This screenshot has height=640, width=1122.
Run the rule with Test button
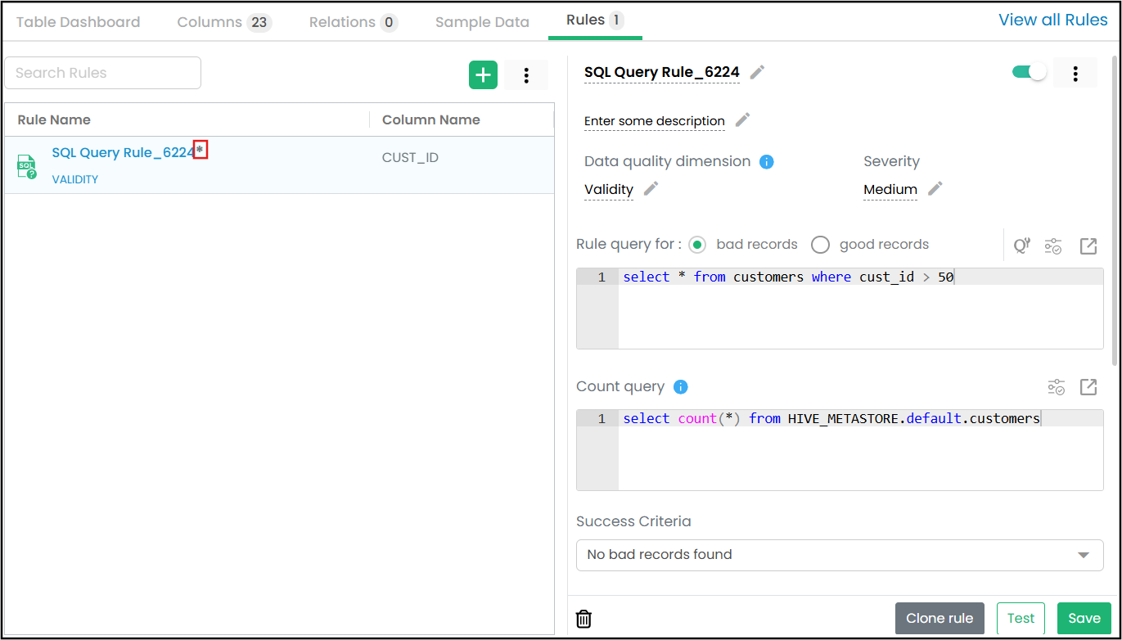[1021, 619]
